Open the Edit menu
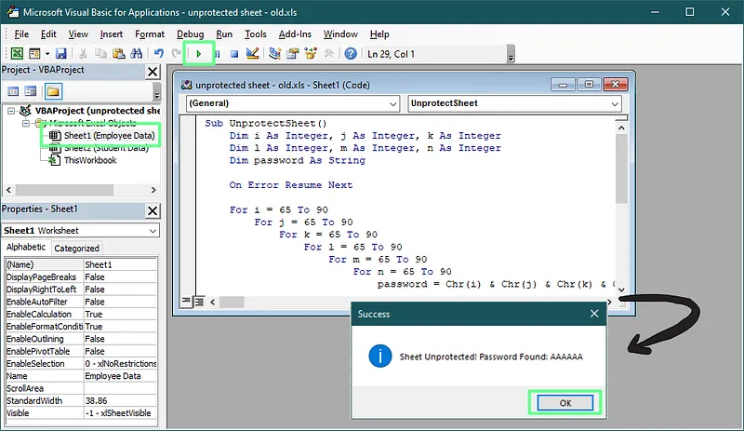 point(48,34)
